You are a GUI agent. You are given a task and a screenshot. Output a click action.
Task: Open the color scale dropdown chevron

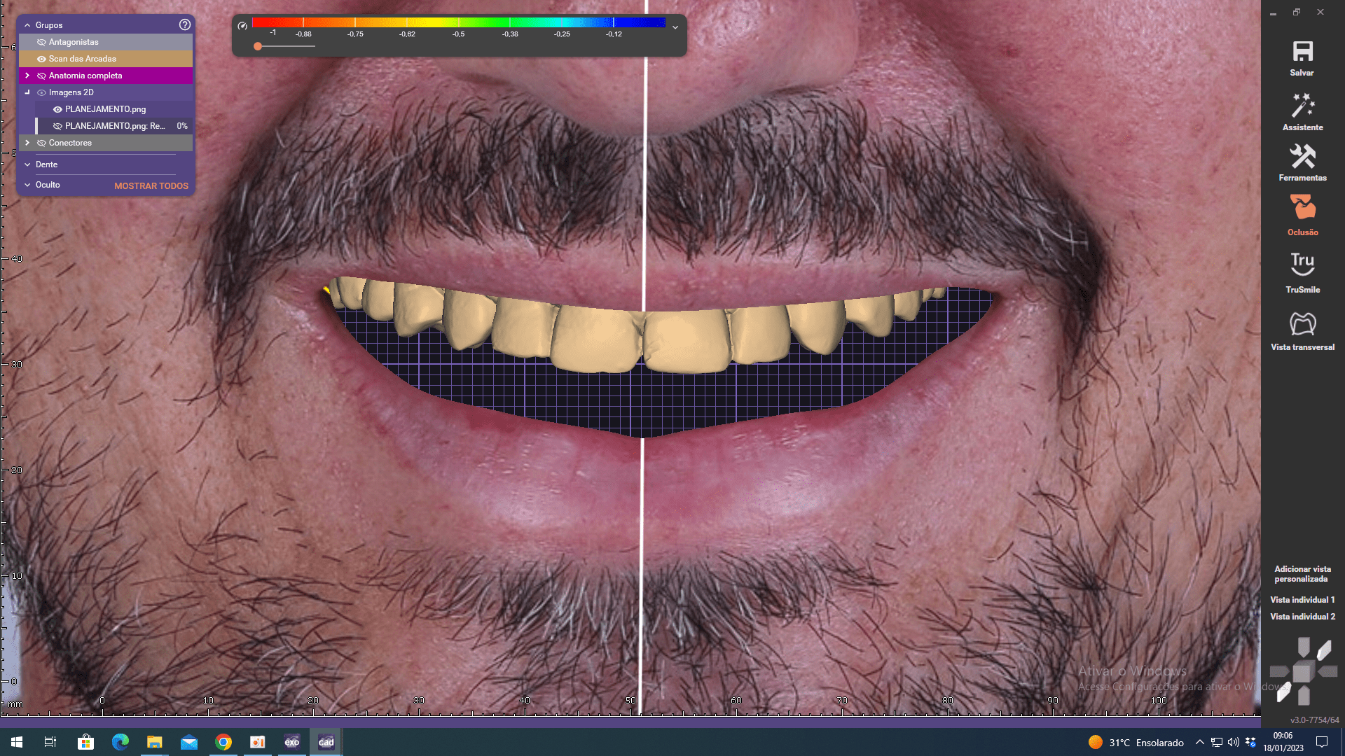(675, 27)
